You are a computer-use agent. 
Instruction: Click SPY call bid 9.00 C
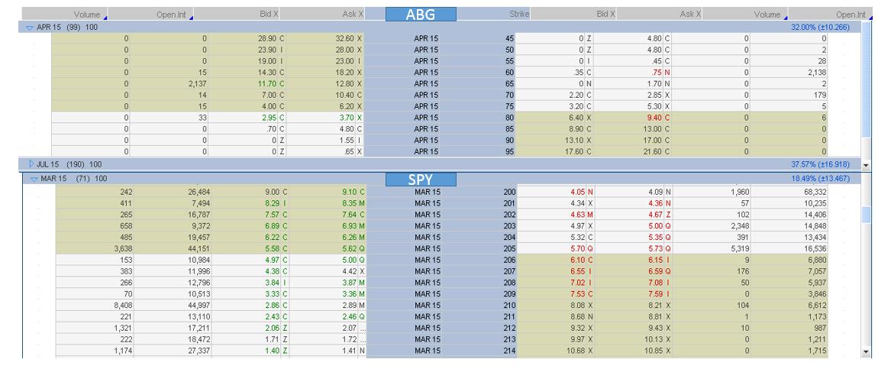(276, 192)
